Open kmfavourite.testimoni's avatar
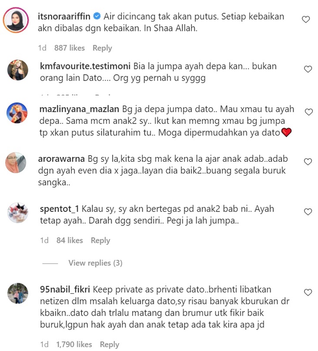 click(x=18, y=70)
